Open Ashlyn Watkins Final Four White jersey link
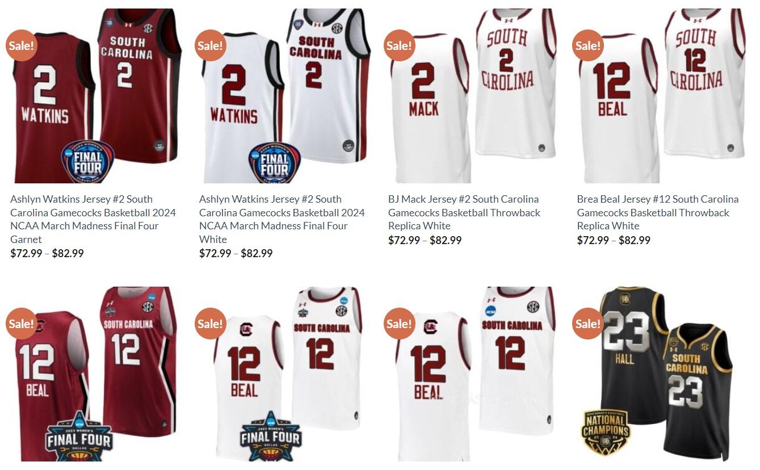The width and height of the screenshot is (760, 470). [282, 219]
